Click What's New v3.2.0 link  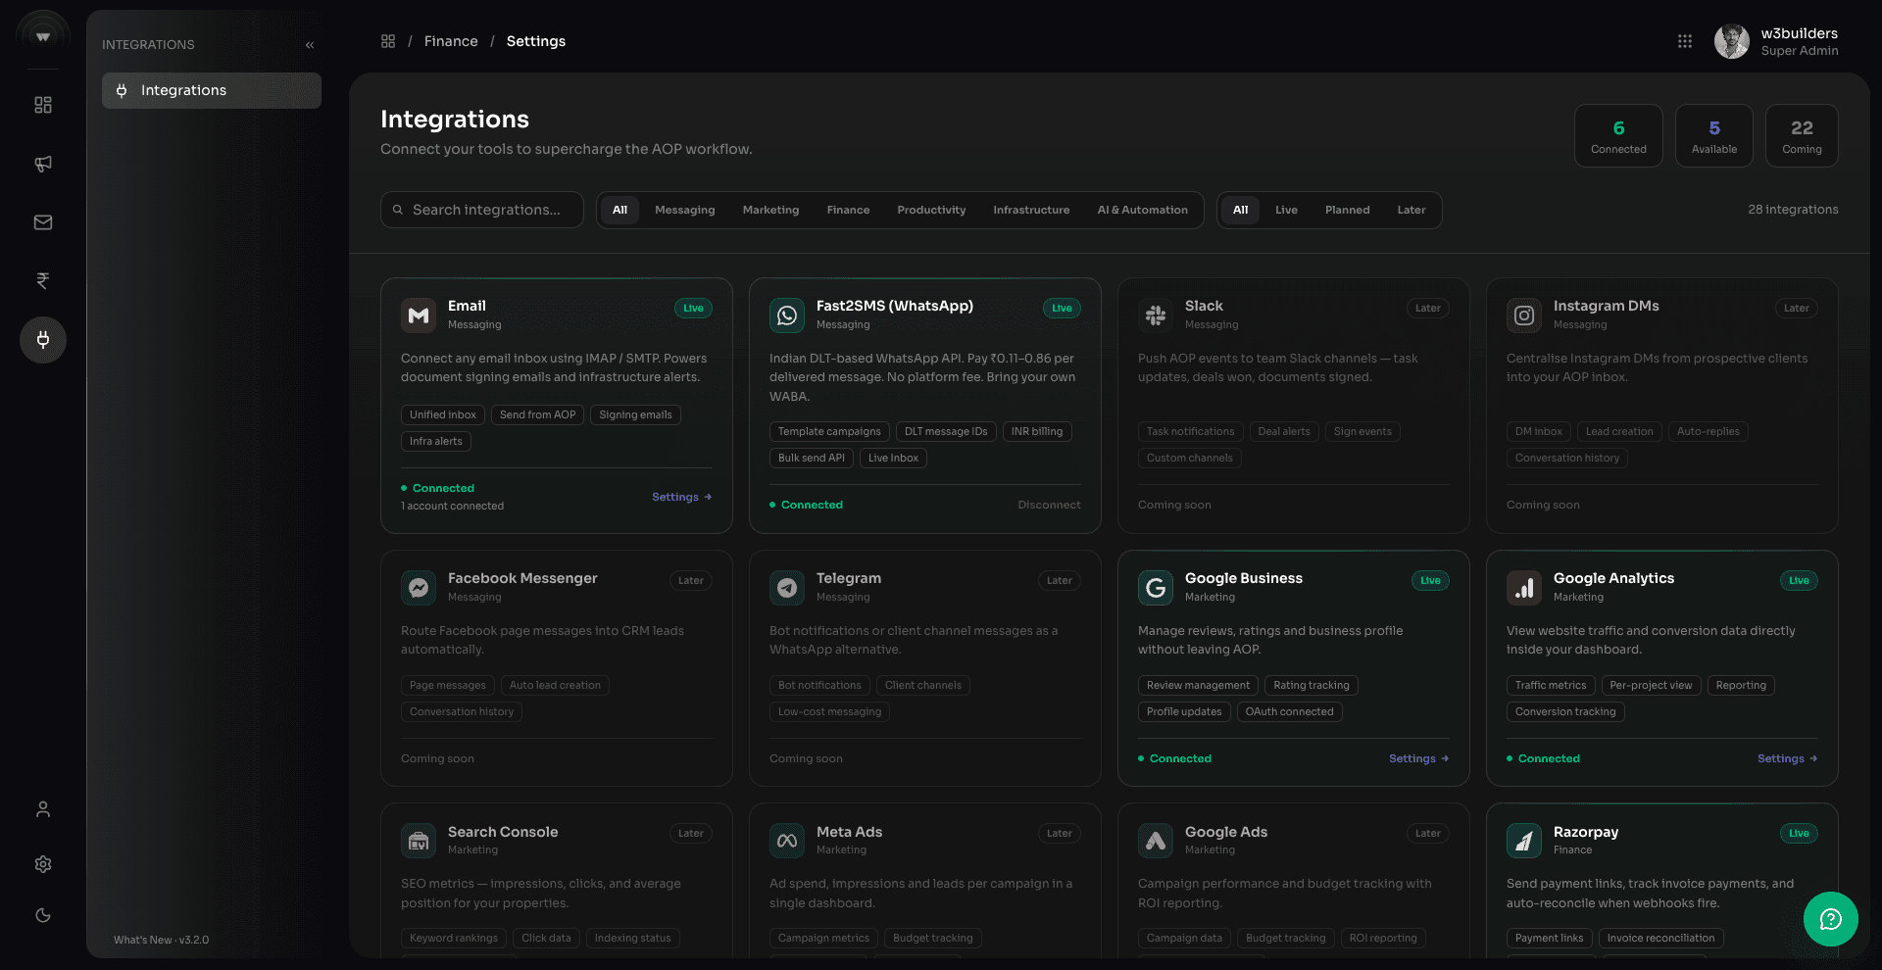click(161, 940)
